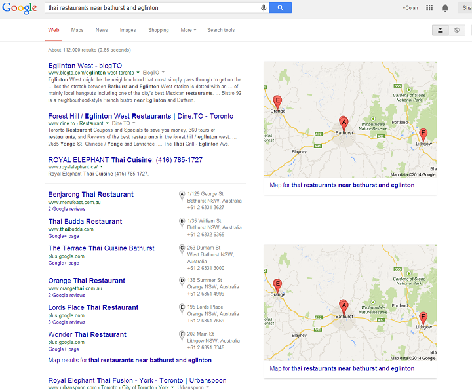Click 'Map for thai restaurants' under lower map
The width and height of the screenshot is (472, 390).
pyautogui.click(x=342, y=368)
